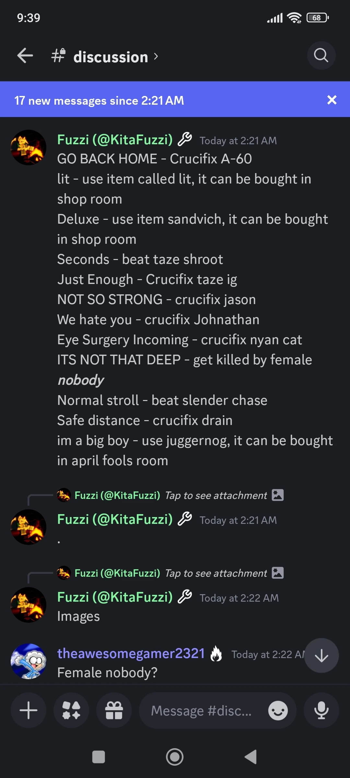Open theawesomegamer2321's profile avatar
350x778 pixels.
point(29,661)
